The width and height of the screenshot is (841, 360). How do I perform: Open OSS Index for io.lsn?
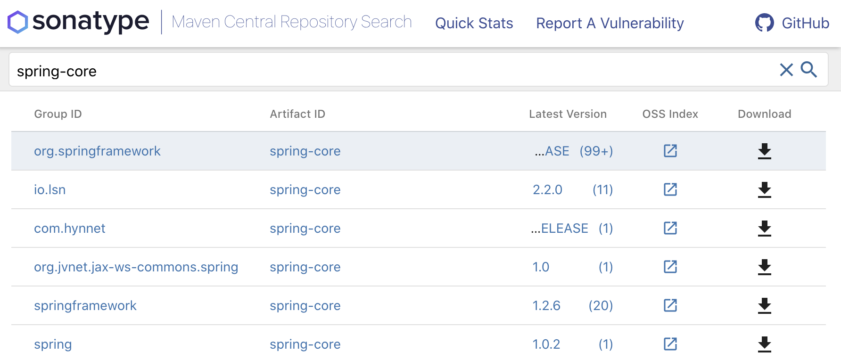click(670, 189)
